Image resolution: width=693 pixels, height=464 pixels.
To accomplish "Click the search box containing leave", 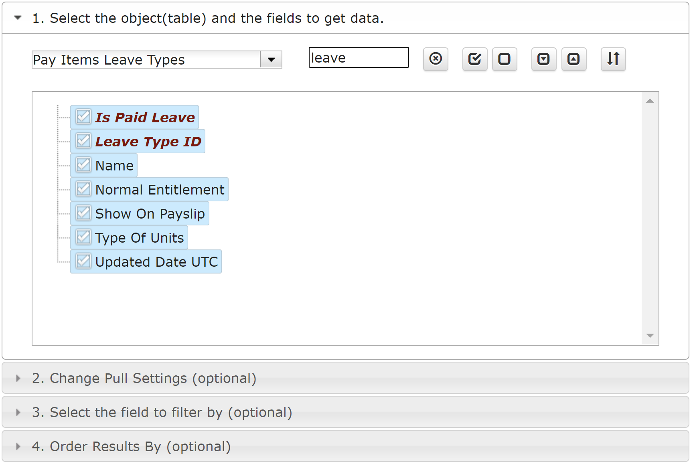I will click(x=359, y=58).
